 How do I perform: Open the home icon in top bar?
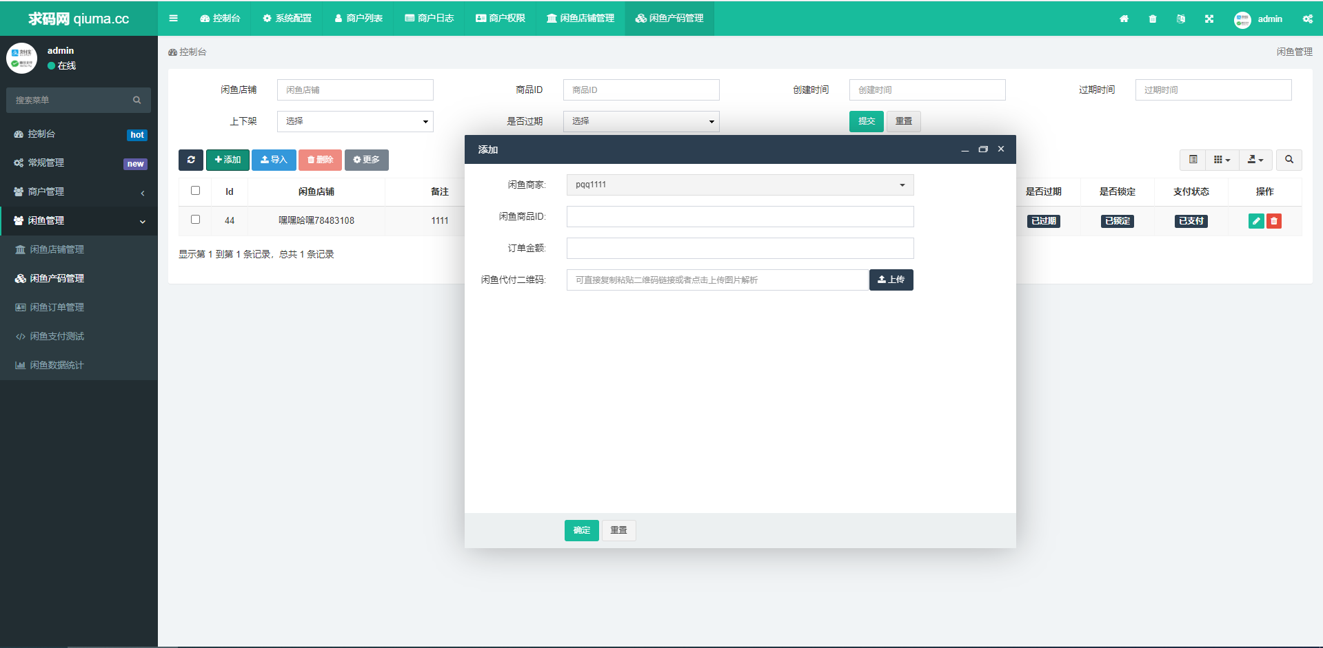[x=1124, y=19]
